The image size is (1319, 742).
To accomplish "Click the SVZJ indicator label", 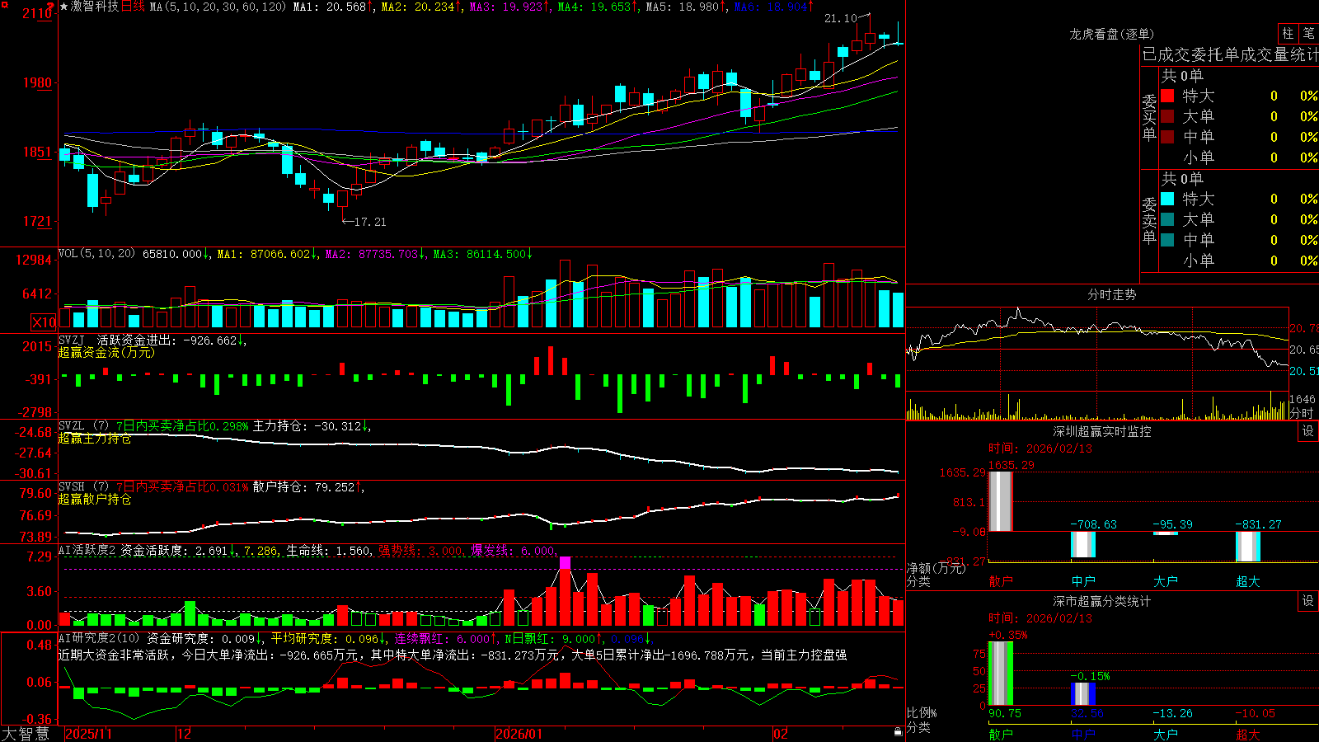I will click(72, 340).
